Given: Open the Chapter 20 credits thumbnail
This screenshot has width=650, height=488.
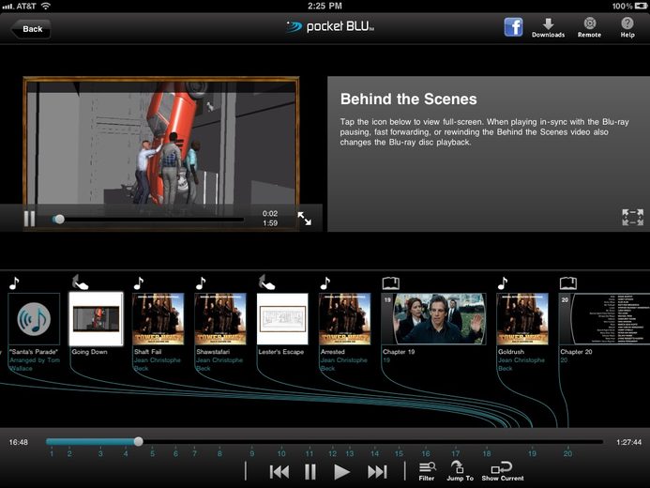Looking at the screenshot, I should coord(604,319).
